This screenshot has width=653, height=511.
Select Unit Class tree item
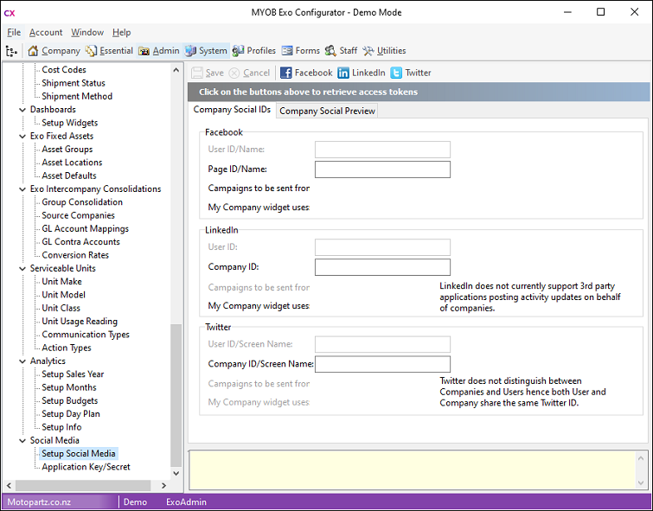pos(61,308)
